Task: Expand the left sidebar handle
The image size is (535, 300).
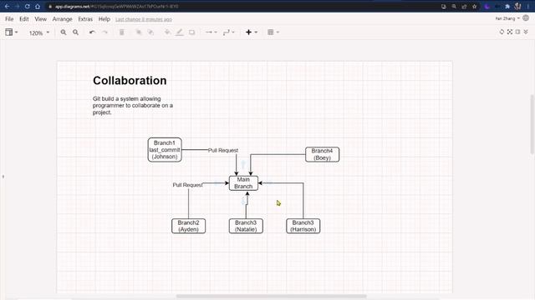Action: point(3,177)
